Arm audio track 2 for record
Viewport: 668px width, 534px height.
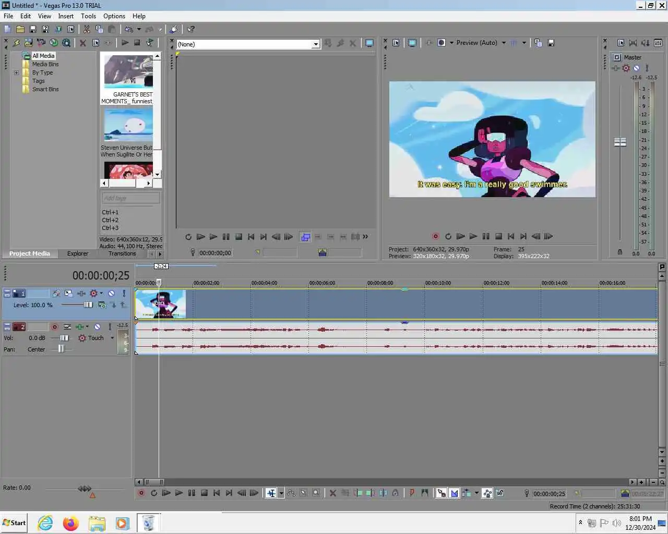click(54, 327)
